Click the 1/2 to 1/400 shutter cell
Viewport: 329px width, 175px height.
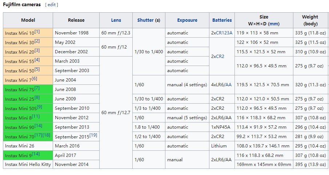pos(149,136)
